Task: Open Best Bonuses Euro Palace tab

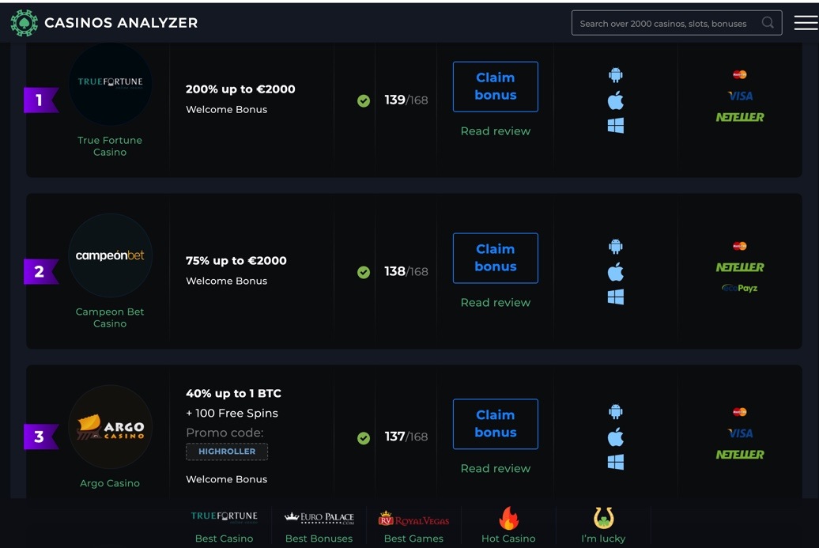Action: coord(319,526)
